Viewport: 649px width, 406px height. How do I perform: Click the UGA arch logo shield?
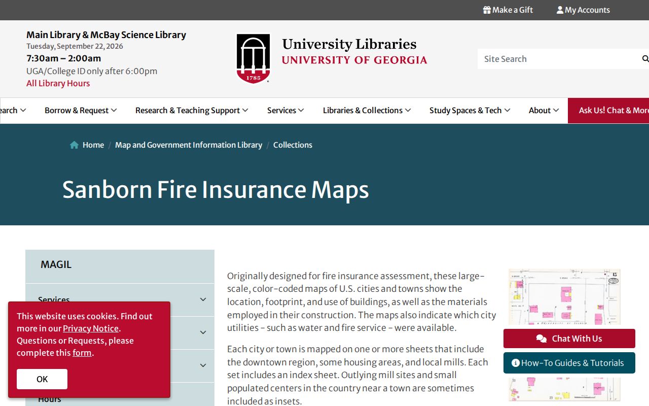pyautogui.click(x=253, y=58)
